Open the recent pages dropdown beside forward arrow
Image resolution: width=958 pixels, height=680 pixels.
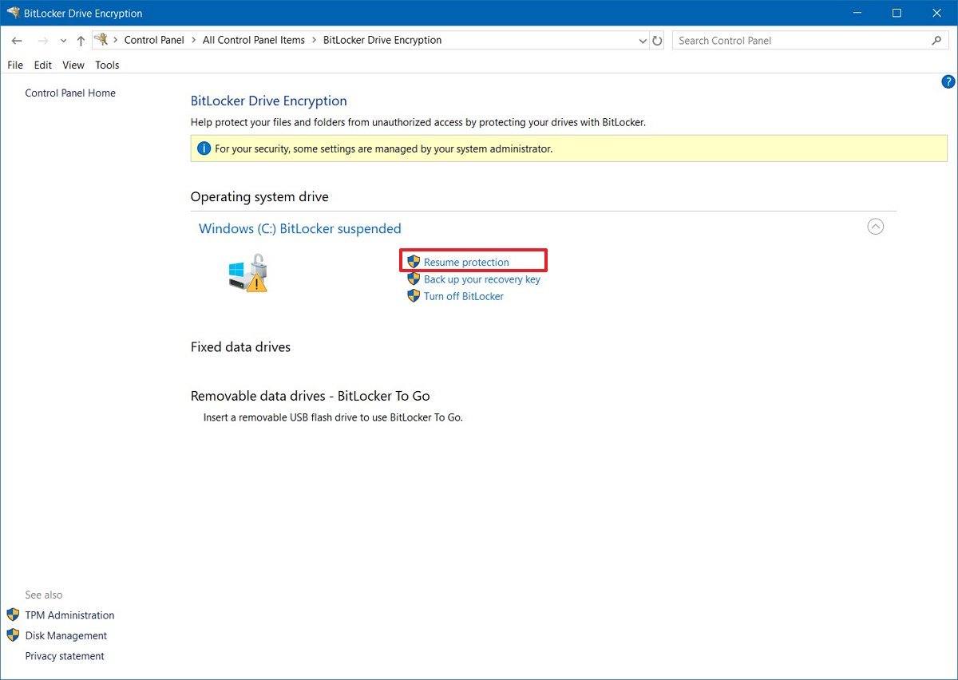point(63,40)
